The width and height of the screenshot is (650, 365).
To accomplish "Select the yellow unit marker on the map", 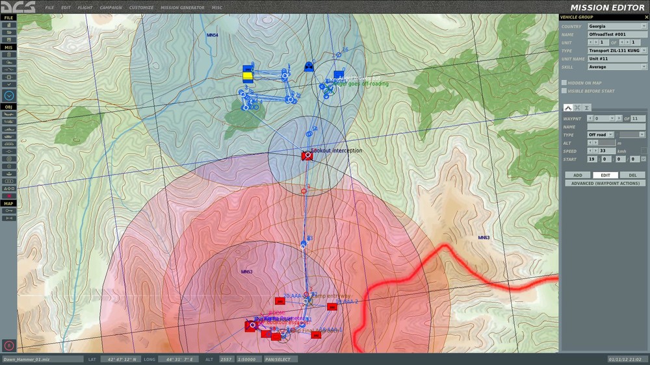I will 248,76.
